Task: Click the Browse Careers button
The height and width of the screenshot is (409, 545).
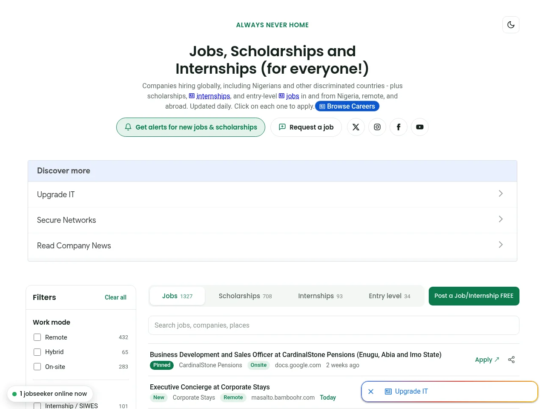Action: click(x=347, y=107)
